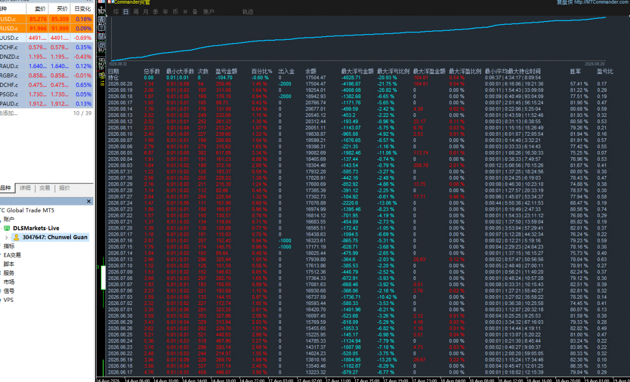Viewport: 630px width, 382px height.
Task: Click the question mark help icon
Action: point(101,28)
